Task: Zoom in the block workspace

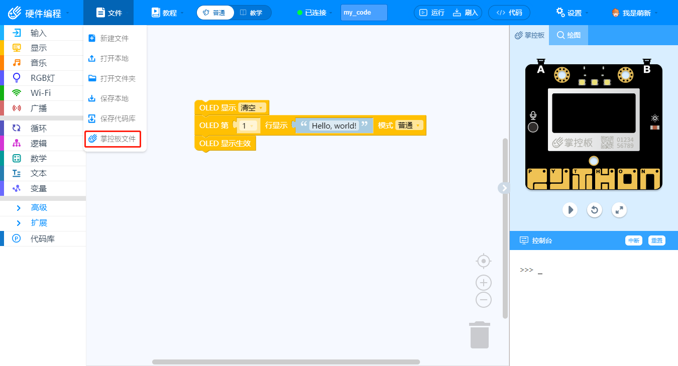Action: [x=484, y=282]
